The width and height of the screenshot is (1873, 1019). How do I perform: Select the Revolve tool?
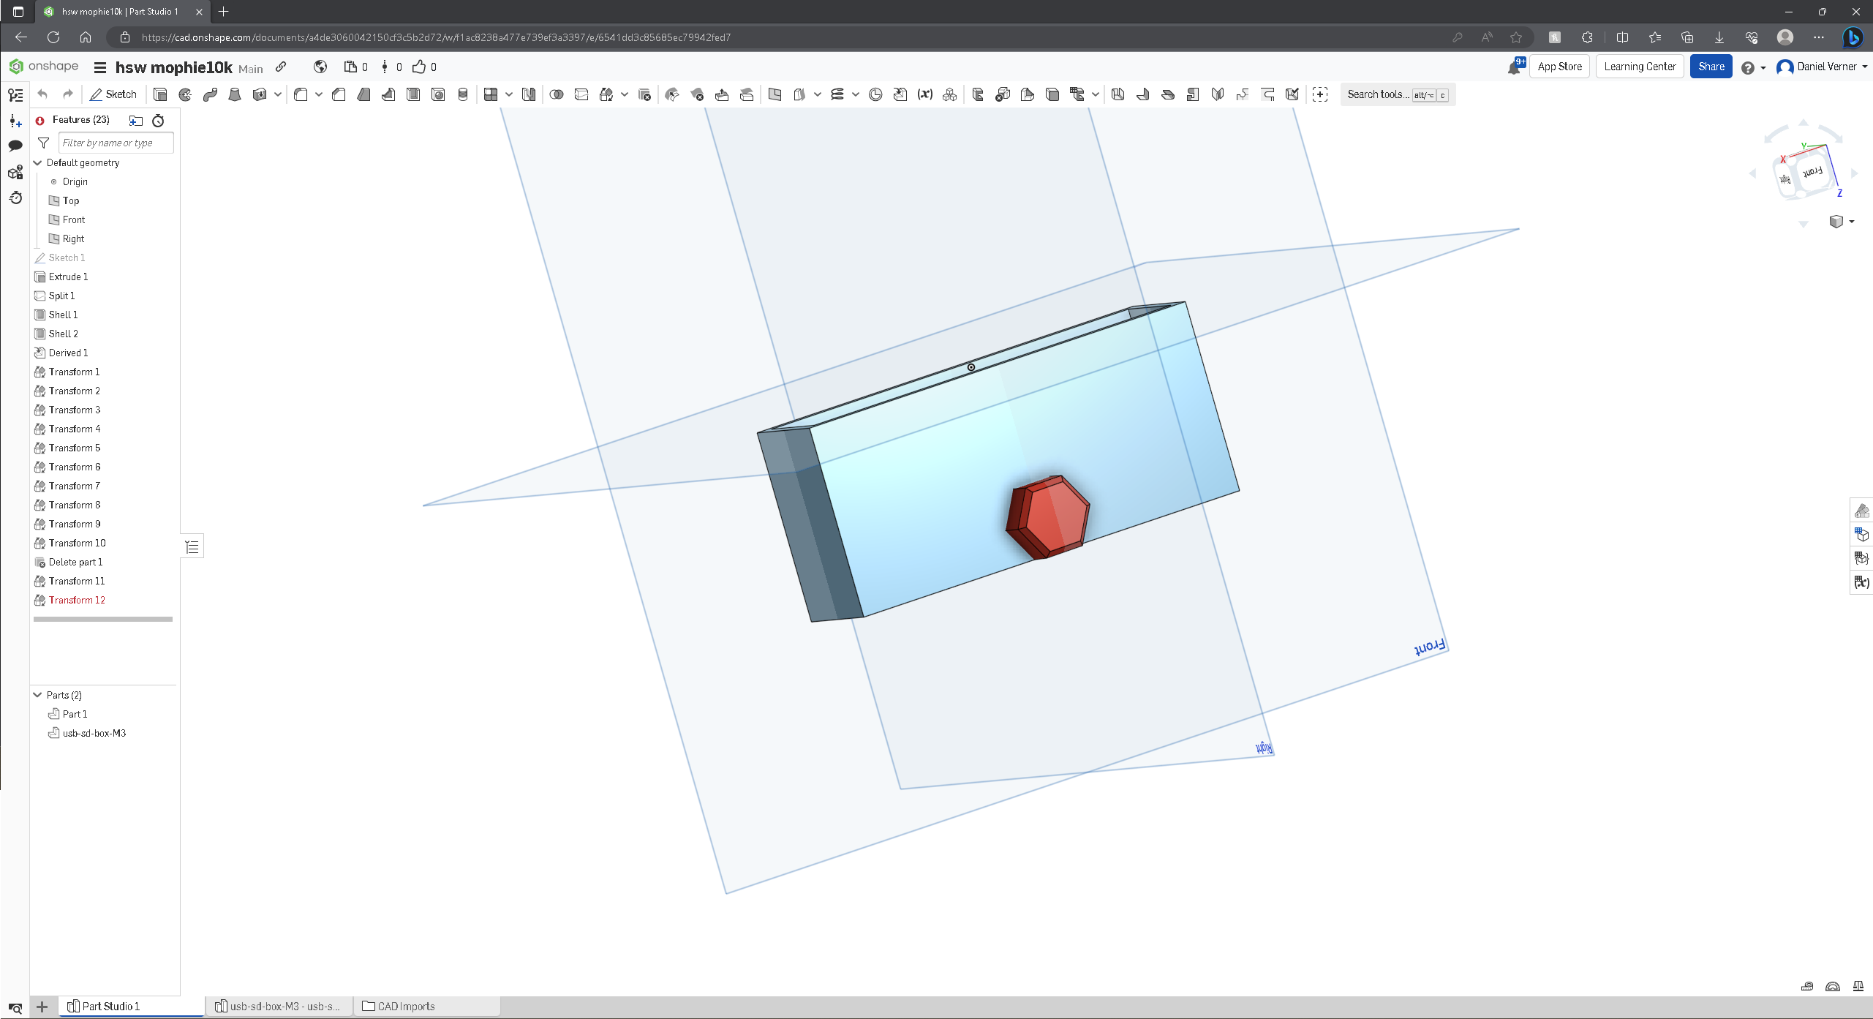185,94
